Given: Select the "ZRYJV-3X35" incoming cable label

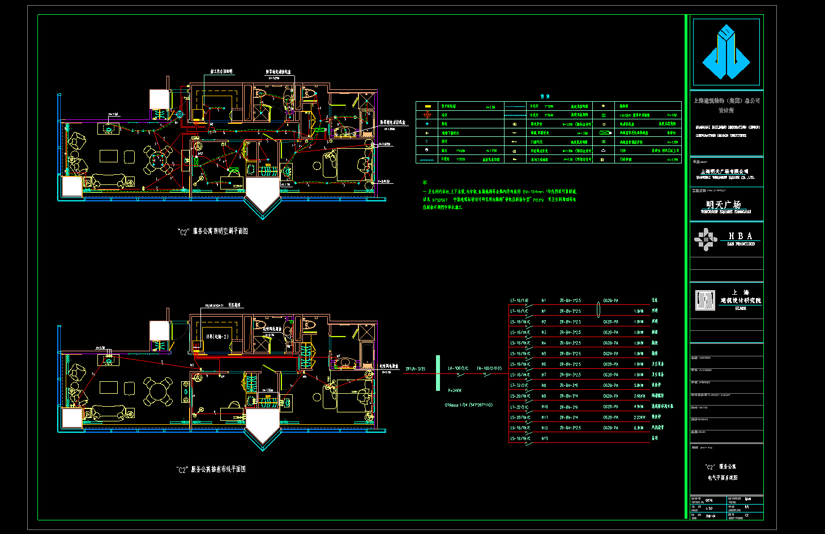Looking at the screenshot, I should pos(415,369).
